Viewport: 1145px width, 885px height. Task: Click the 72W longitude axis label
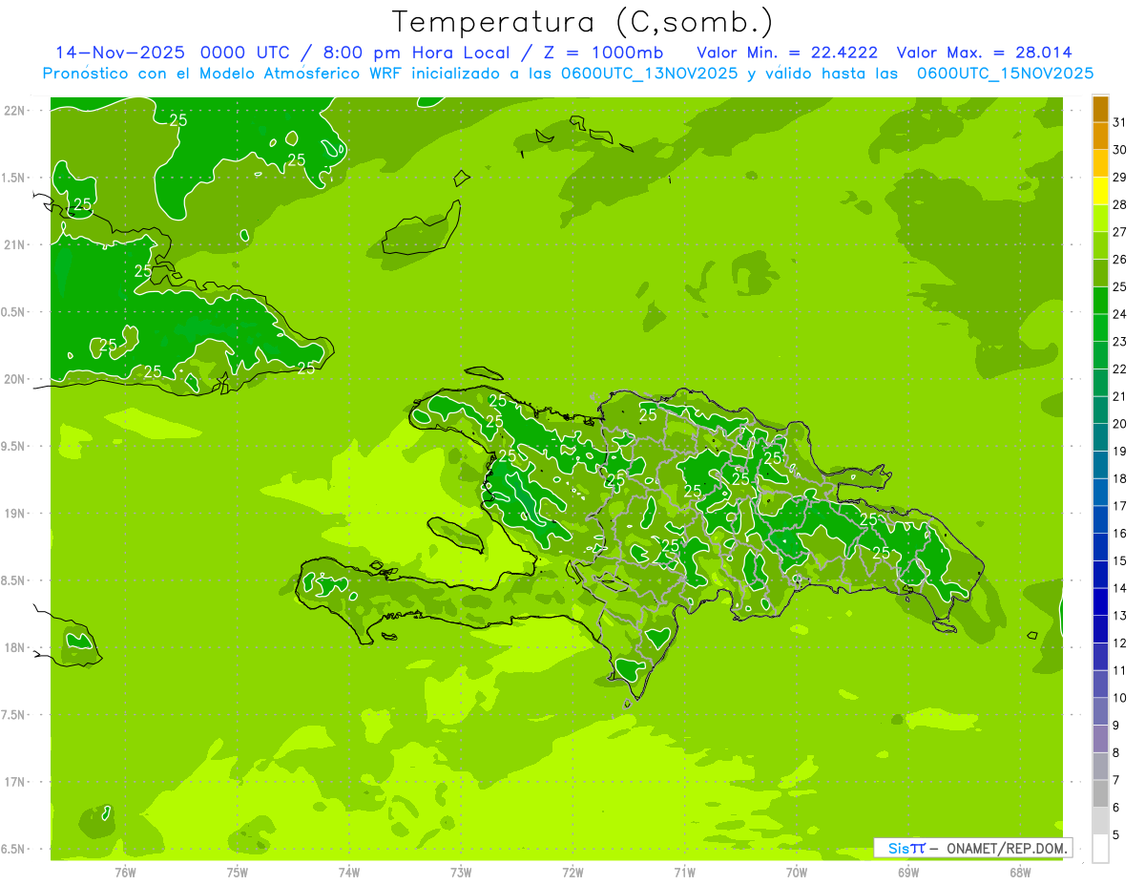click(x=572, y=873)
